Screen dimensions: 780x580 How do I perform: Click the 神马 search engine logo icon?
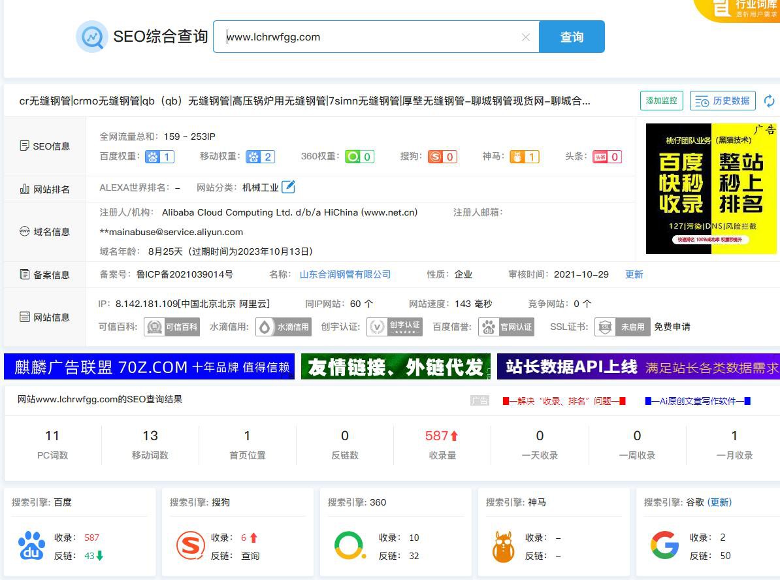pos(504,547)
